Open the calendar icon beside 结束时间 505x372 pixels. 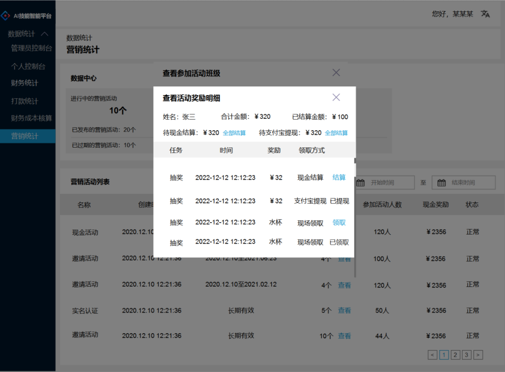point(441,182)
